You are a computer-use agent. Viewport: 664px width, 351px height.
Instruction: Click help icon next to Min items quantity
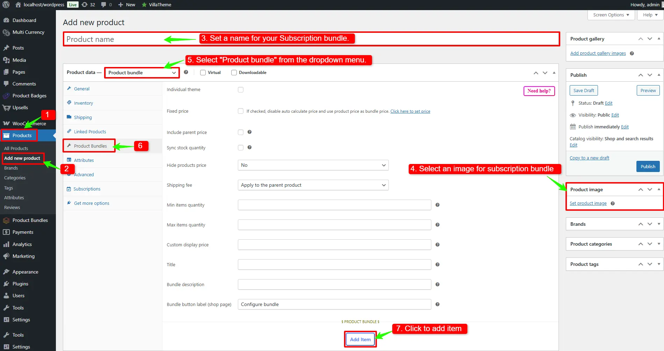437,205
